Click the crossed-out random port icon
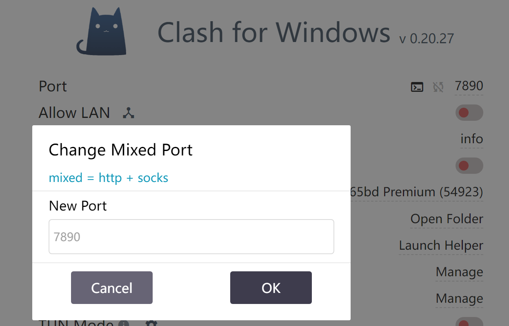This screenshot has width=509, height=326. pos(438,87)
